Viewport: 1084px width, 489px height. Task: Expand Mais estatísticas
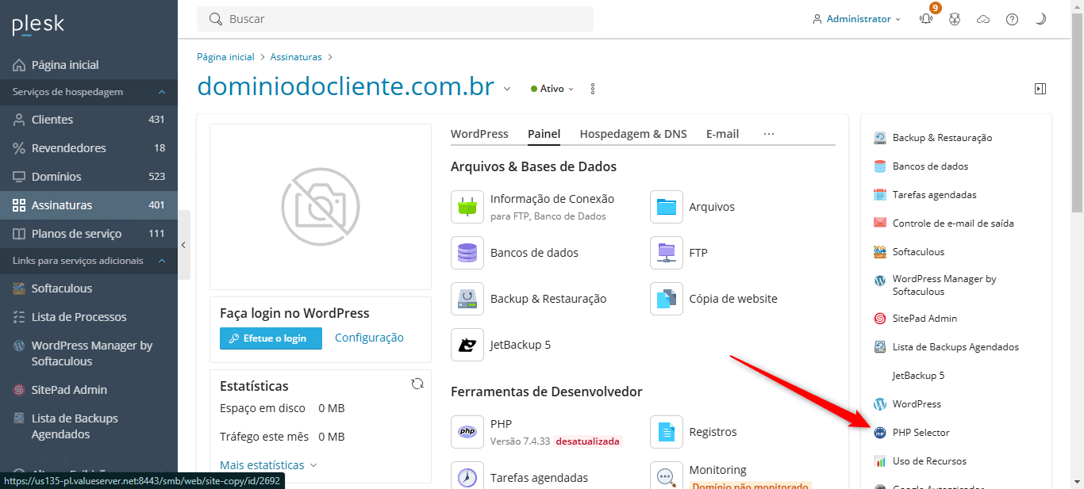pyautogui.click(x=268, y=465)
